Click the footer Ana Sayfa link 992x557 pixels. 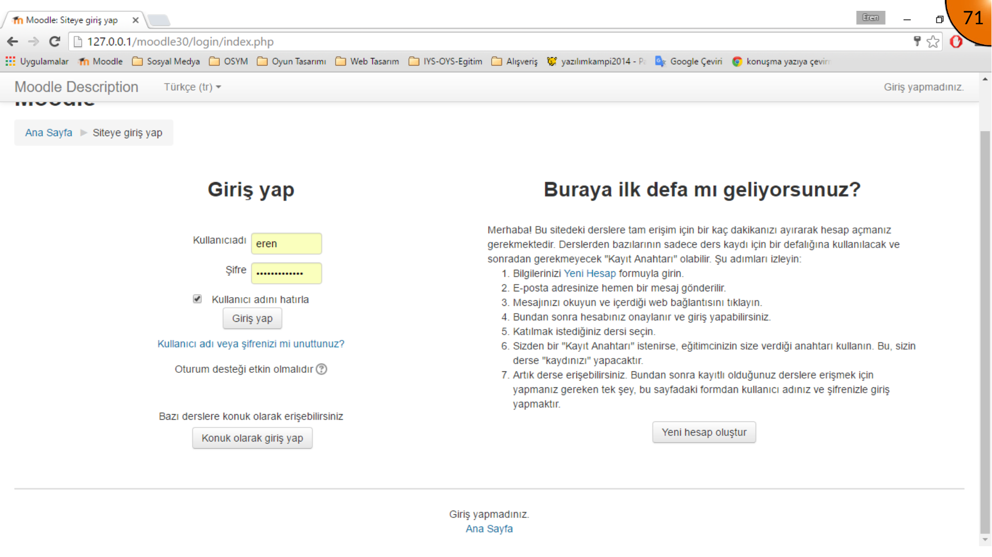tap(489, 529)
